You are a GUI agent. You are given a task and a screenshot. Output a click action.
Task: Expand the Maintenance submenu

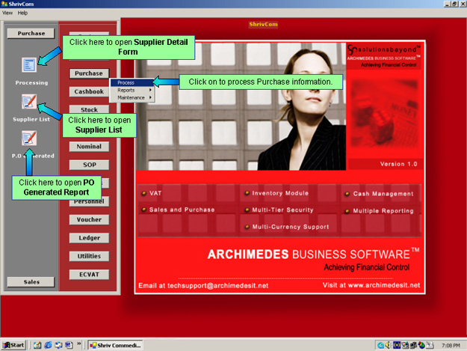[x=132, y=97]
